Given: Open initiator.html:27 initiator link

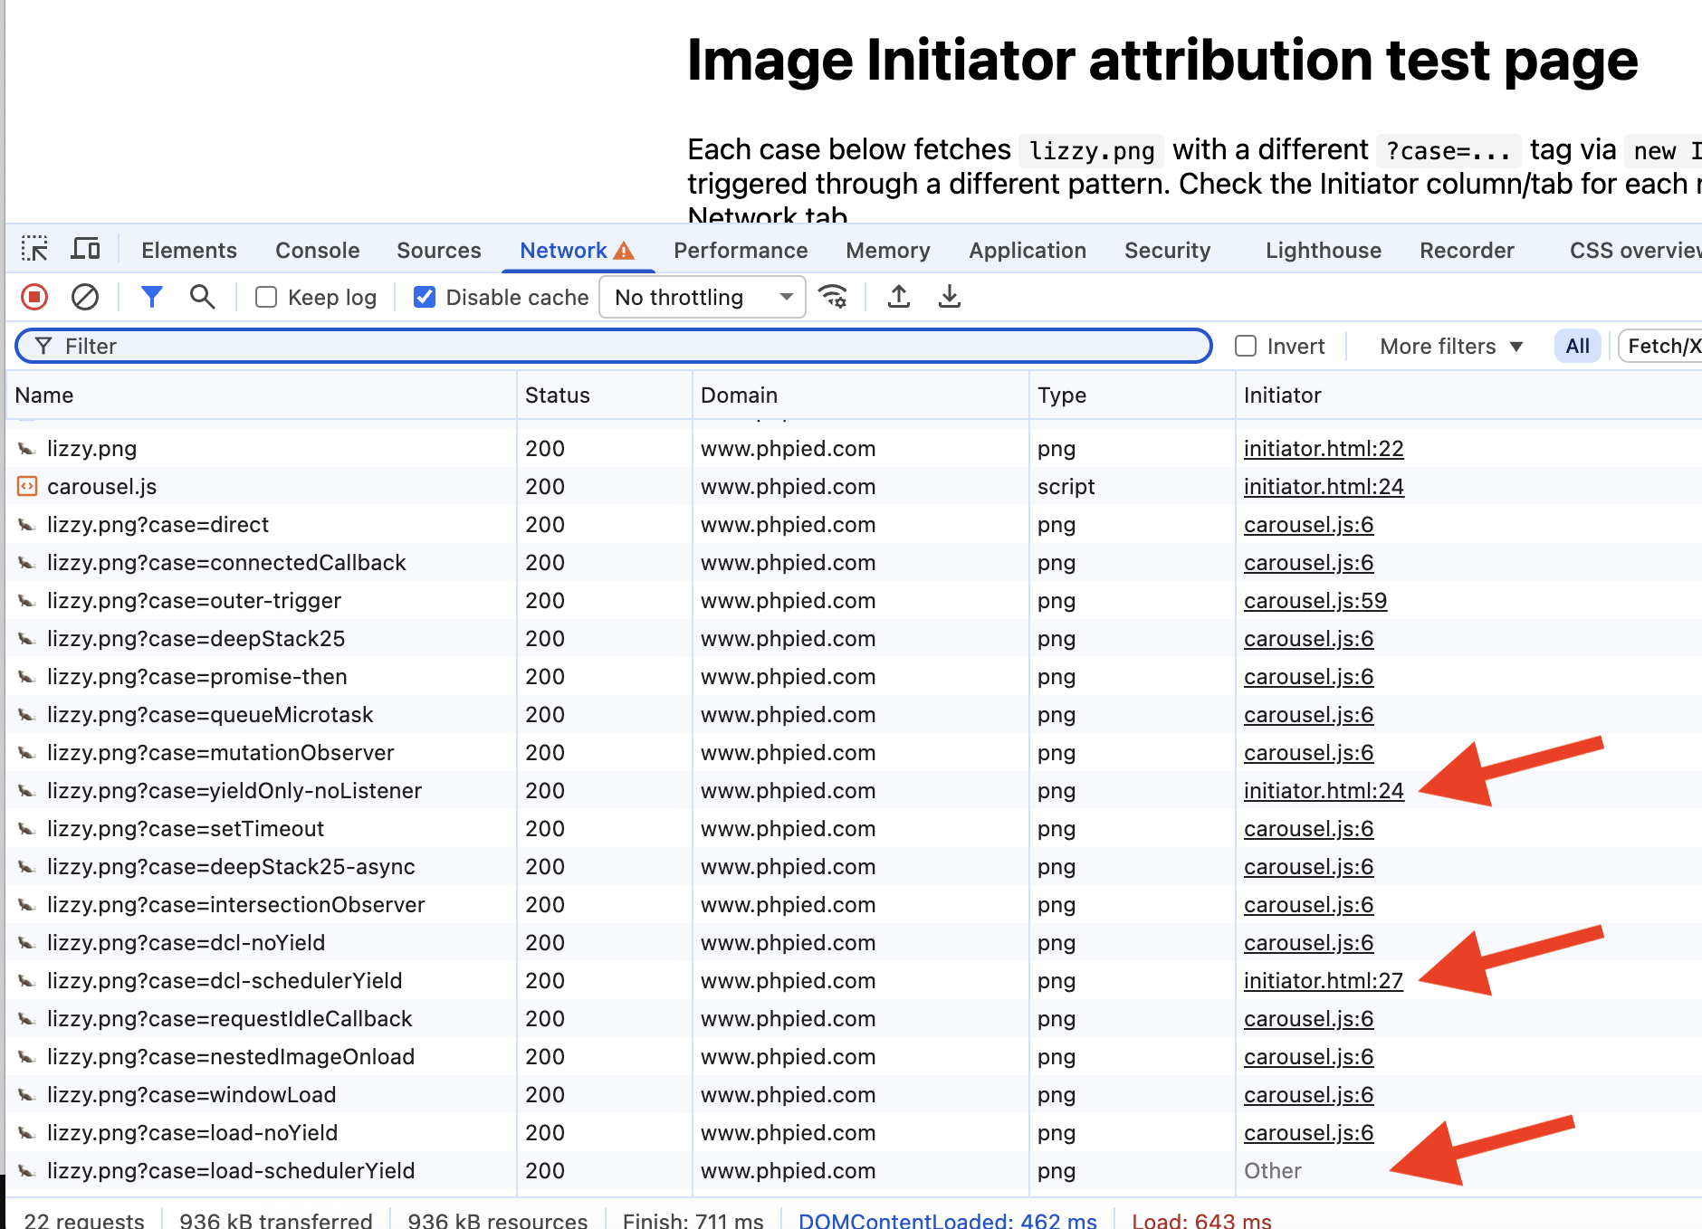Looking at the screenshot, I should (1324, 981).
